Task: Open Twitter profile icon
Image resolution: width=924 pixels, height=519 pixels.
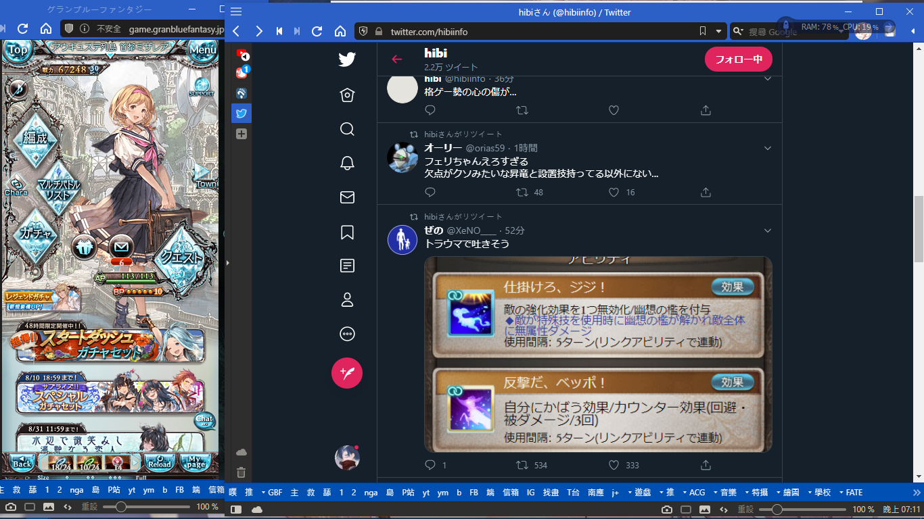Action: 347,300
